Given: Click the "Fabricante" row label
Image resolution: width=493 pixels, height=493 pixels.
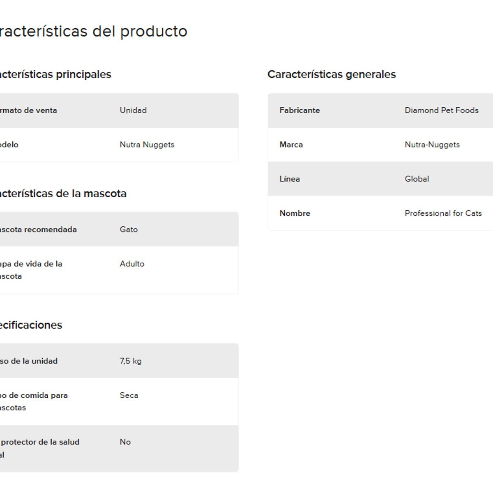Looking at the screenshot, I should pyautogui.click(x=299, y=110).
